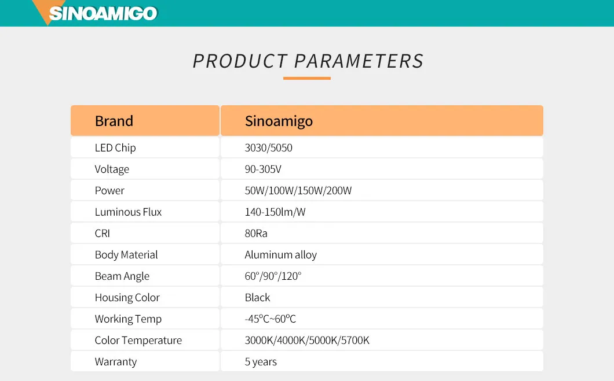This screenshot has width=614, height=381.
Task: Select the Brand header cell
Action: [145, 121]
